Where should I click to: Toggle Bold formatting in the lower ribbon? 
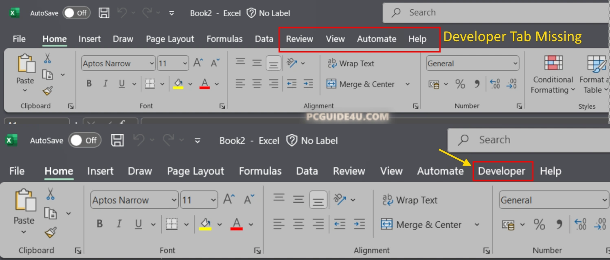pyautogui.click(x=99, y=224)
